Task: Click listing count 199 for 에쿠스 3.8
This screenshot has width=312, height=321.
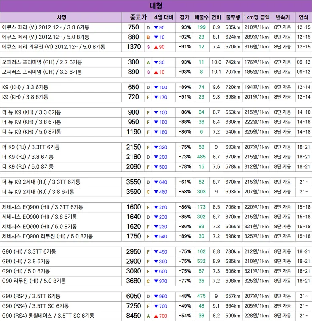Action: 202,27
